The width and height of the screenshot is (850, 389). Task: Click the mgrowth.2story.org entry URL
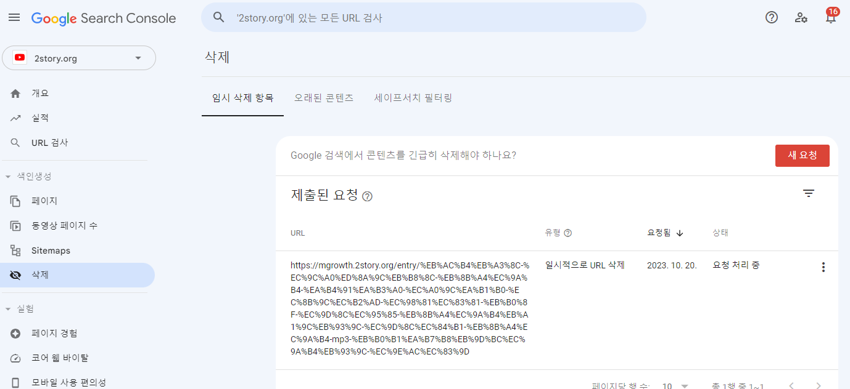coord(410,308)
